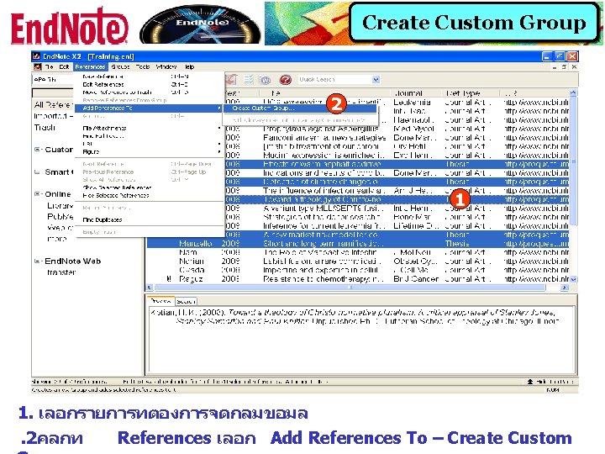Collapse the Custom Groups expander
605x454 pixels.
click(x=37, y=150)
